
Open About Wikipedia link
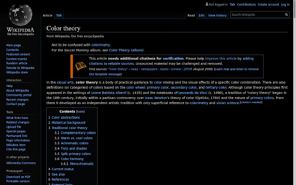(x=18, y=91)
